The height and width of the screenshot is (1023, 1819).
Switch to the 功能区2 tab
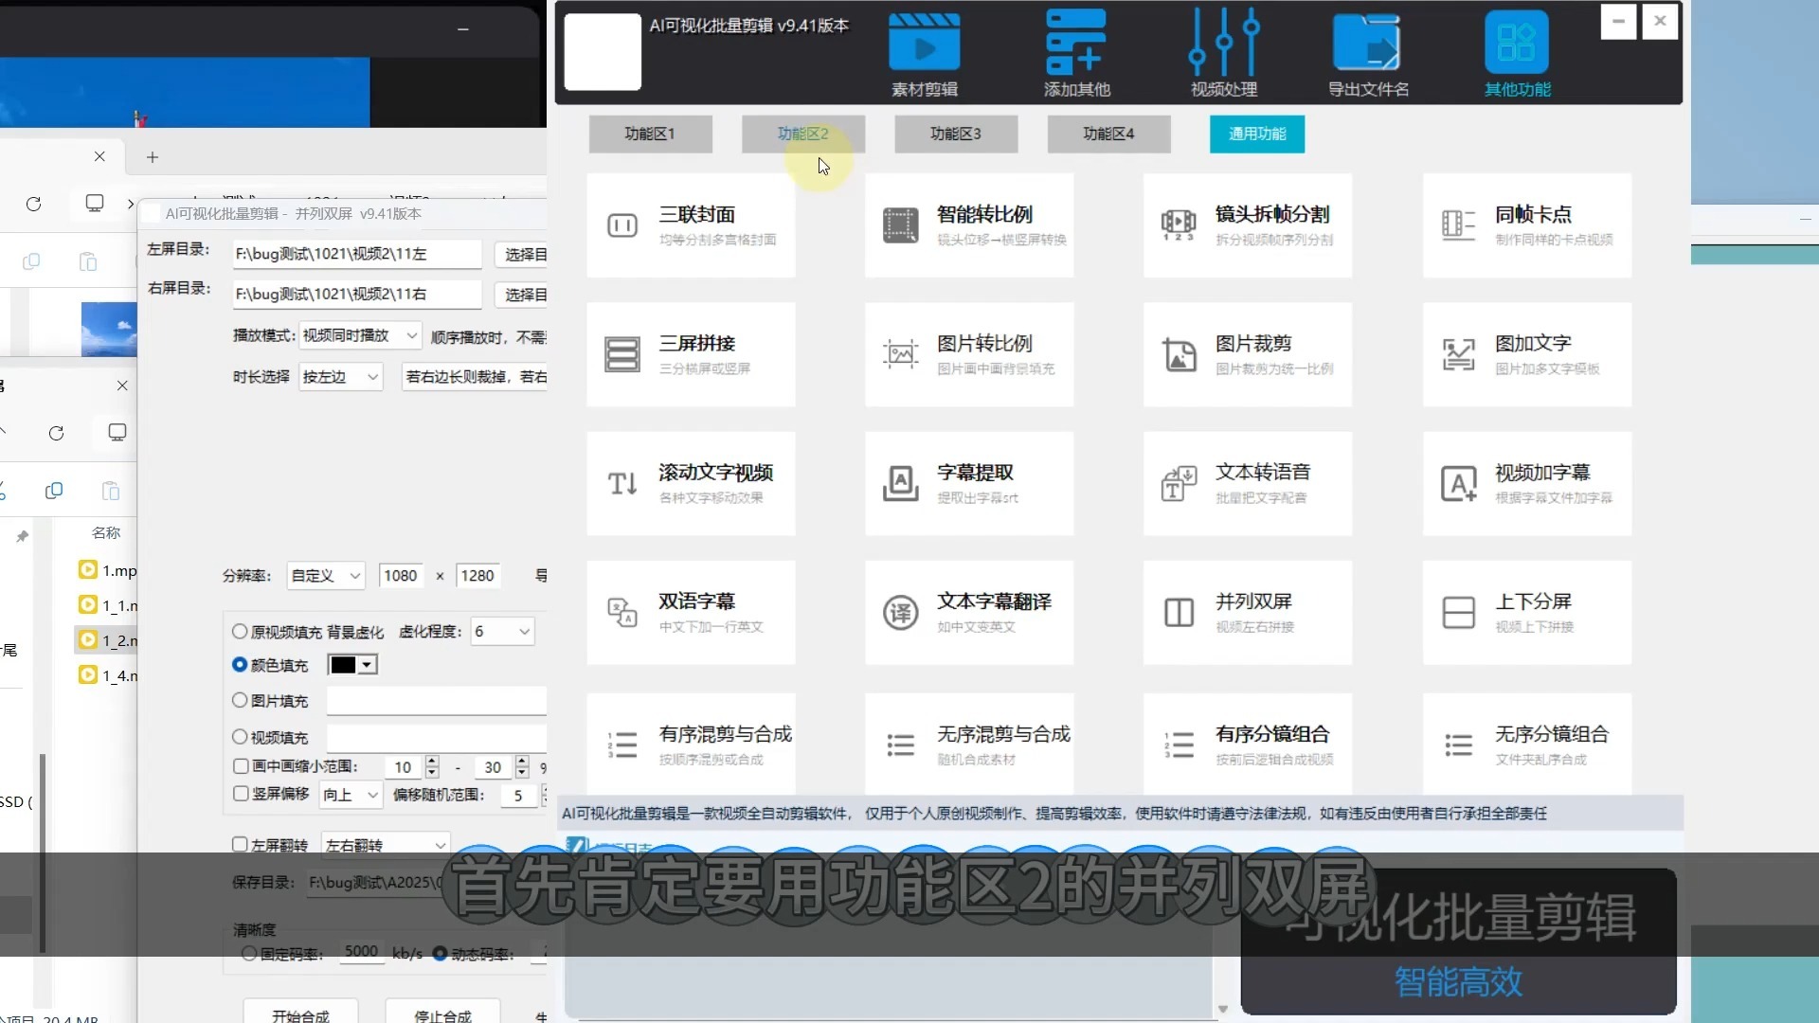(803, 134)
